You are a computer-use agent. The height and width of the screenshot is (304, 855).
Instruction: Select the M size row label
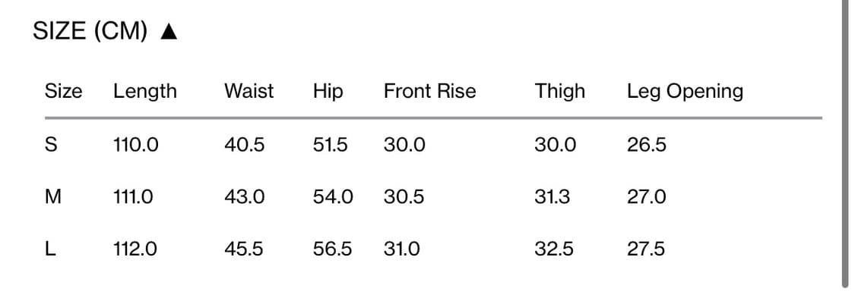pyautogui.click(x=53, y=197)
